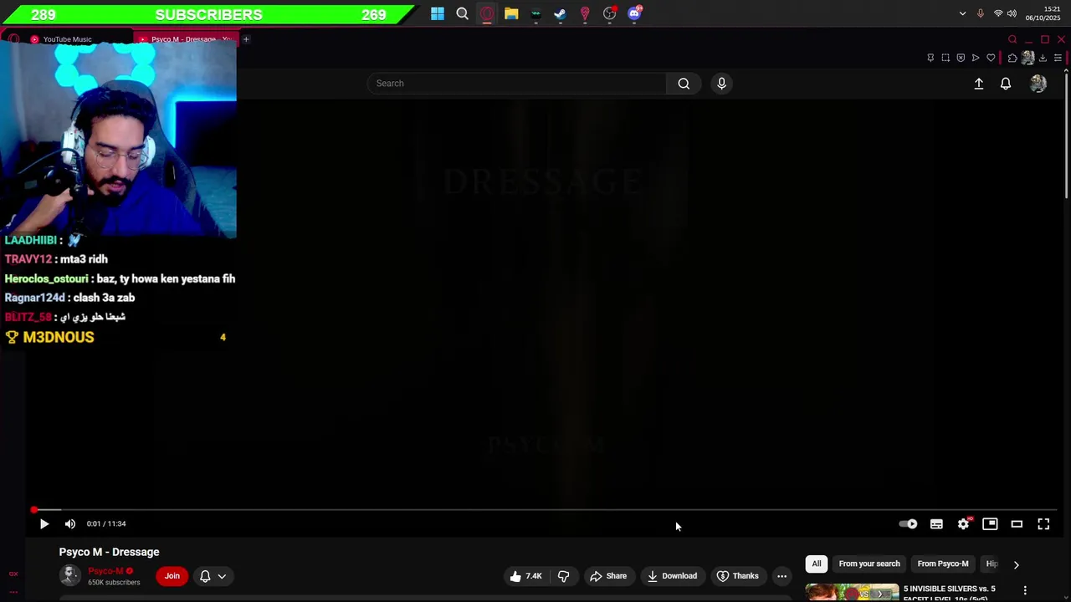Open options for 5 Invisible Silvers video
Screen dimensions: 1071x602
click(1025, 591)
